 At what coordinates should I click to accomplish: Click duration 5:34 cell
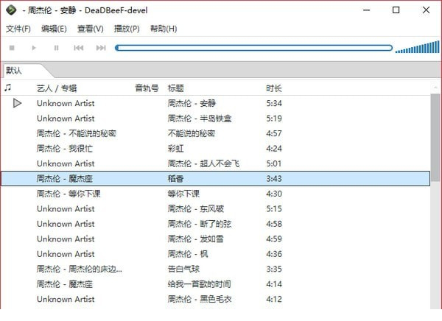point(274,103)
